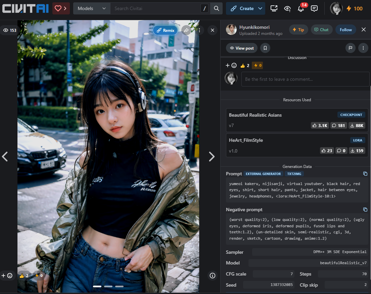This screenshot has width=371, height=294.
Task: Remix this image
Action: 166,30
